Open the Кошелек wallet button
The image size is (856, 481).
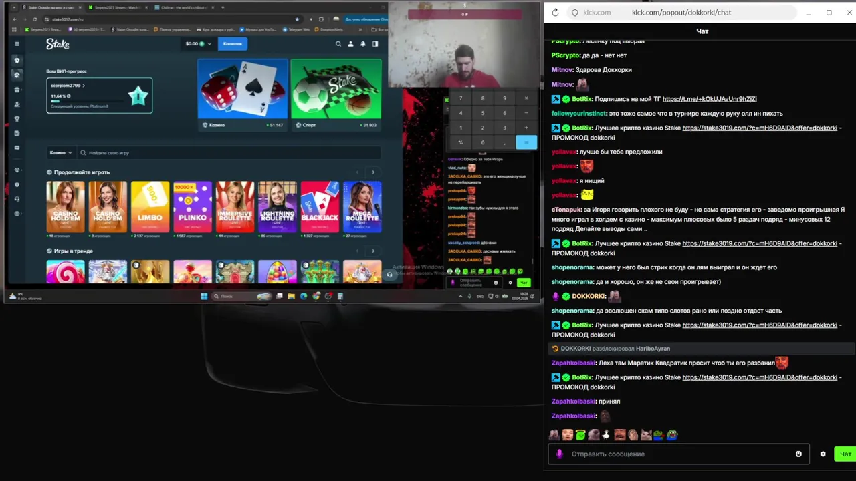233,44
